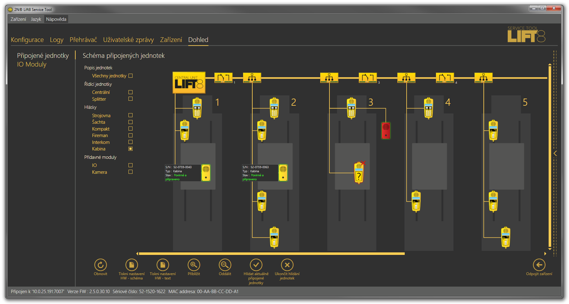Click Ukončit hlídání jednotek icon
This screenshot has height=304, width=569.
[287, 265]
